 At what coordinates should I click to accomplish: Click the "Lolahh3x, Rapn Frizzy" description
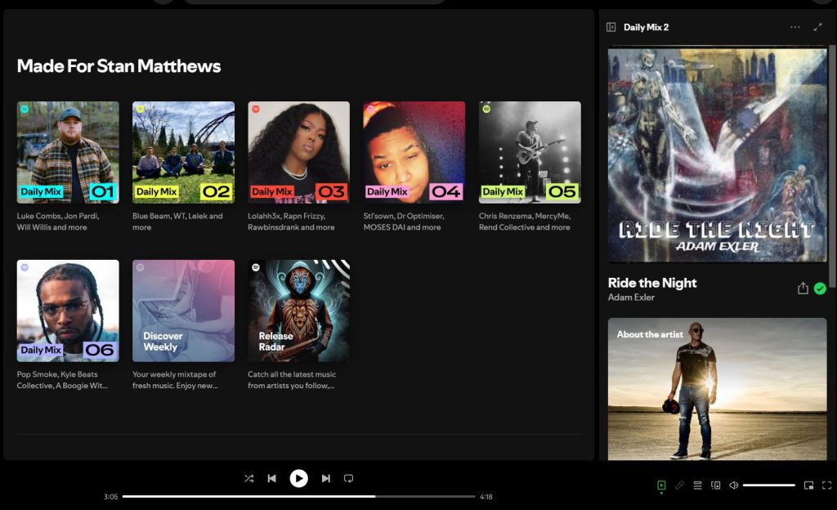[291, 221]
